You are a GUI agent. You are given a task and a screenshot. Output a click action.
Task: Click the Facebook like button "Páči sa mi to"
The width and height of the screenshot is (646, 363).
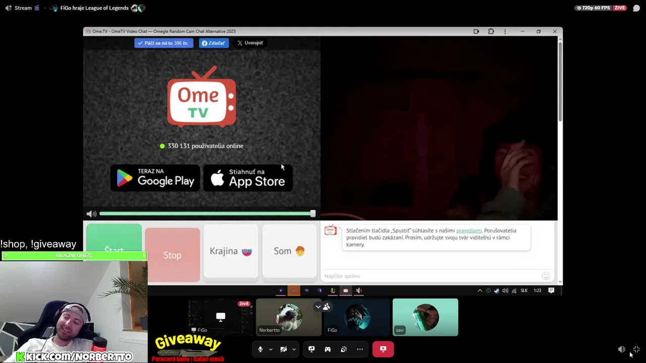pos(164,43)
